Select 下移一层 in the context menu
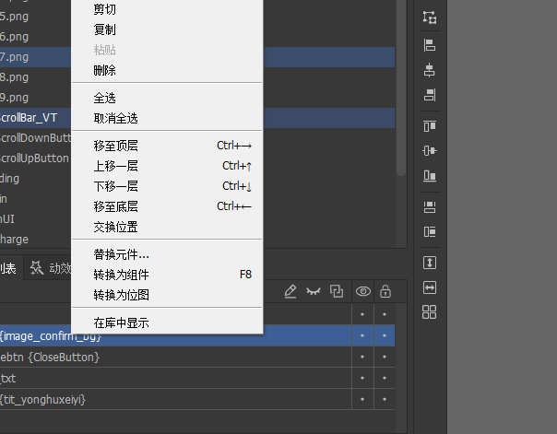This screenshot has width=557, height=434. coord(167,186)
